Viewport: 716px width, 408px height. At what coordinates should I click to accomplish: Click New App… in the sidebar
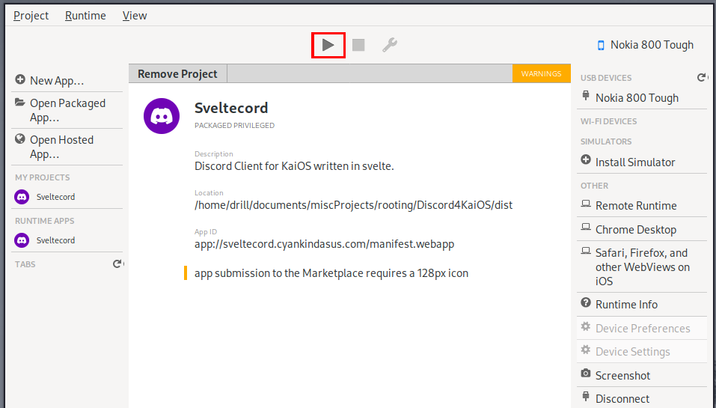click(67, 80)
